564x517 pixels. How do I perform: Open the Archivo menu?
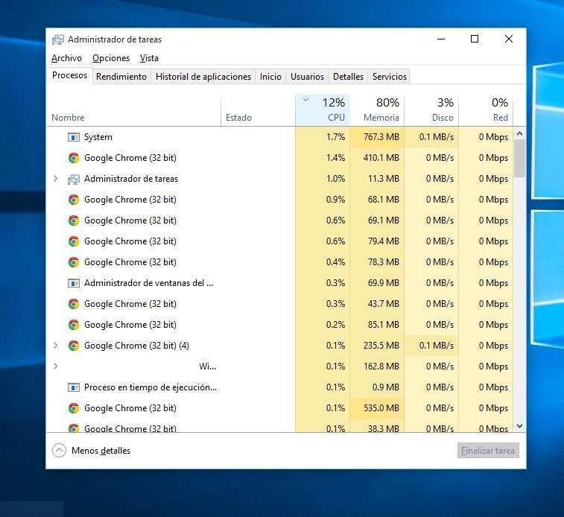point(66,58)
